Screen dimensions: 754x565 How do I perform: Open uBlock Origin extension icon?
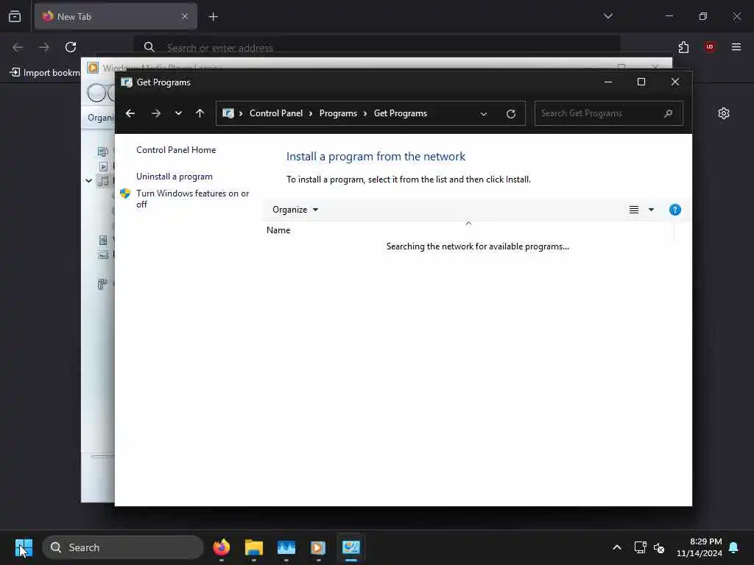pyautogui.click(x=709, y=47)
